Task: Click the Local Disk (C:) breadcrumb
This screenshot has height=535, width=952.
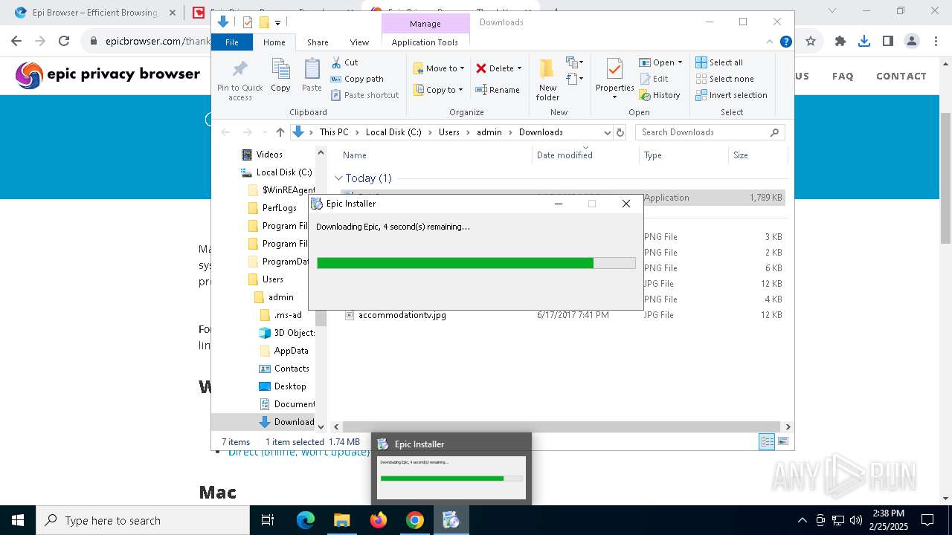Action: point(393,132)
